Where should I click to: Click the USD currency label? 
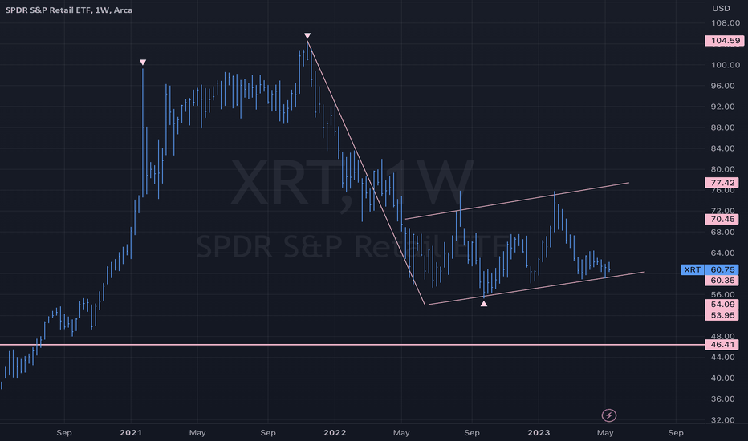[x=721, y=8]
